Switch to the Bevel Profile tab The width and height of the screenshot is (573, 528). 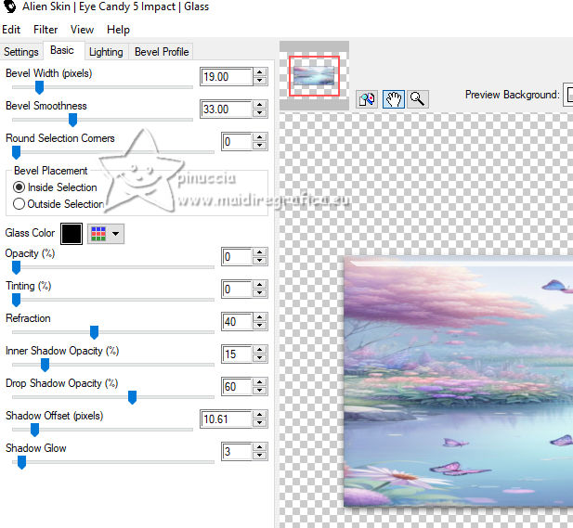162,52
